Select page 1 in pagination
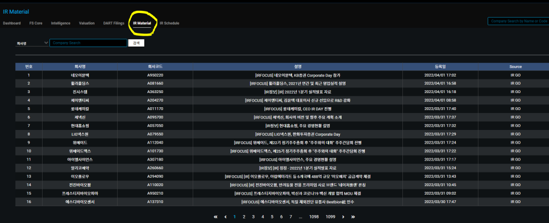This screenshot has width=549, height=223. (x=235, y=217)
